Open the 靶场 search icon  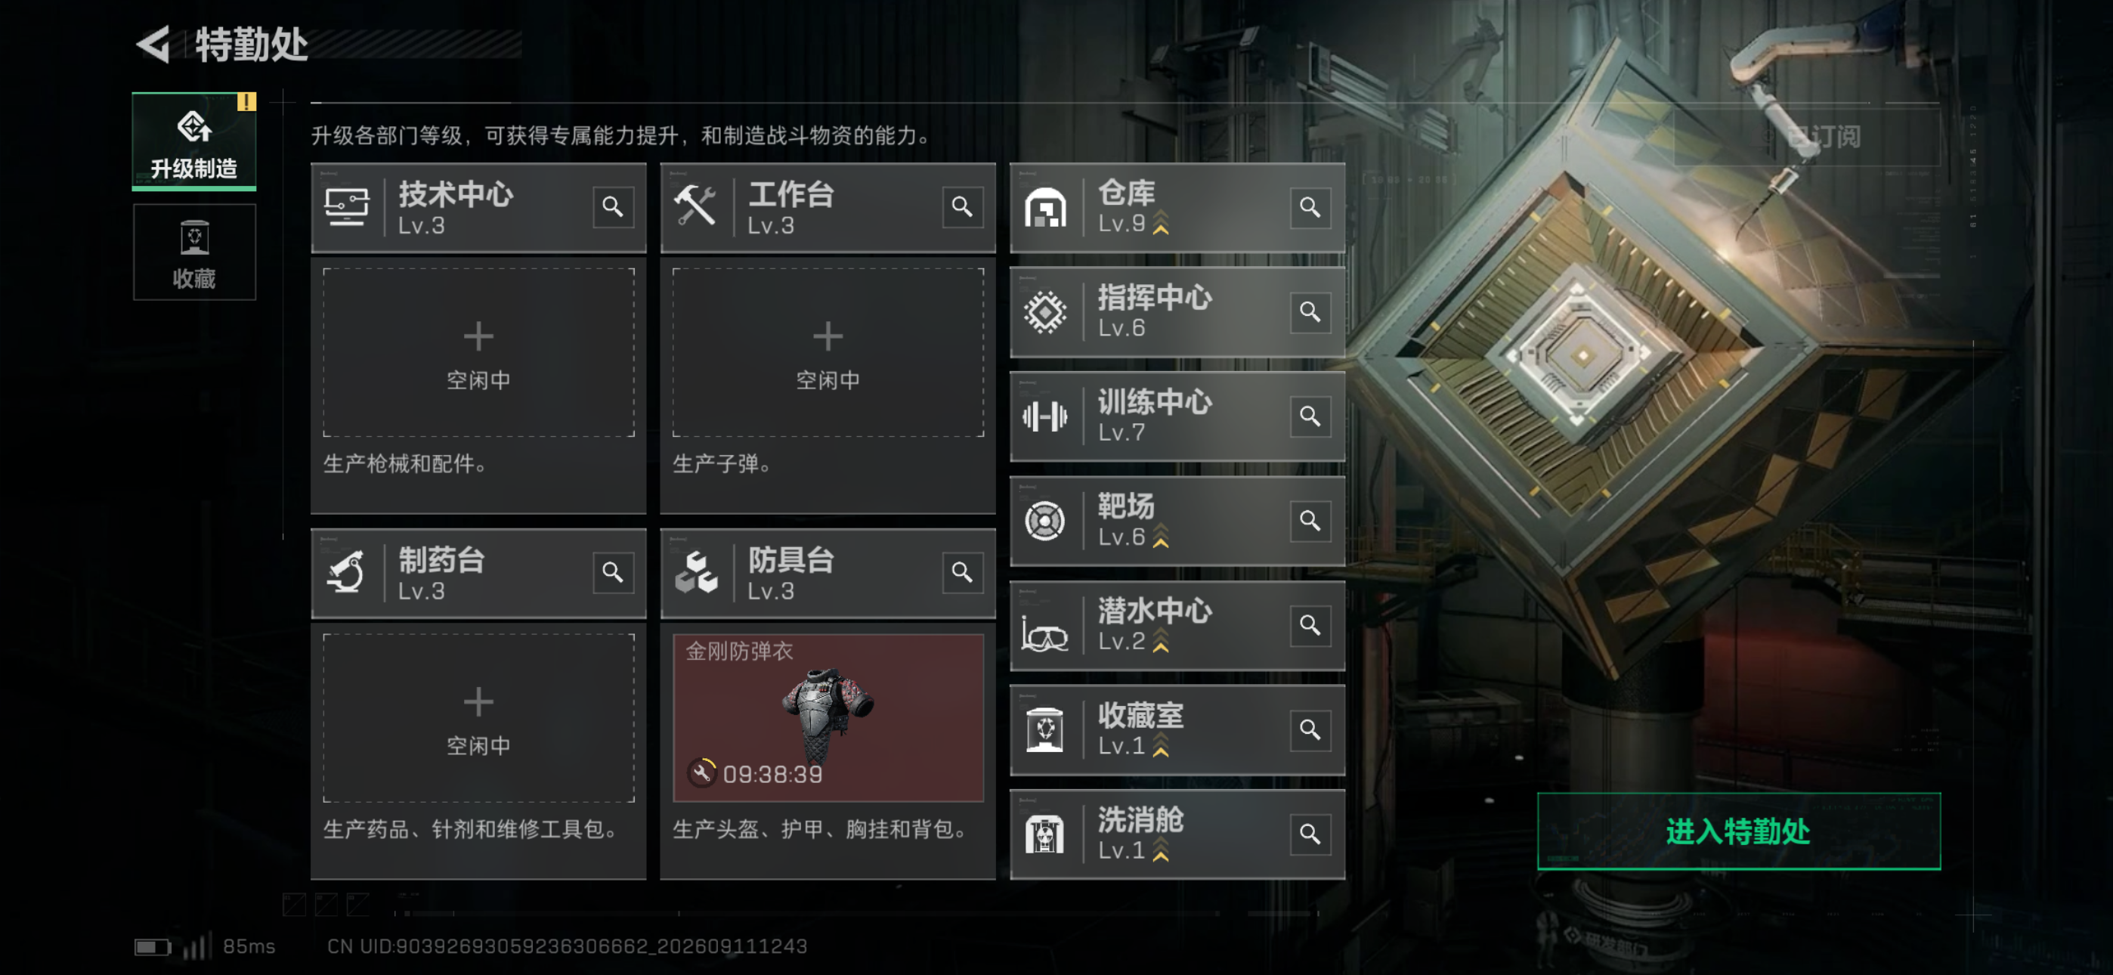tap(1310, 520)
